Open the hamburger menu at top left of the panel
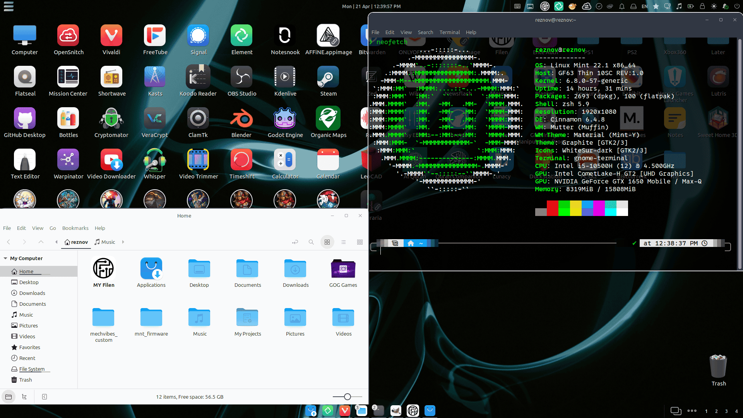Image resolution: width=743 pixels, height=418 pixels. pyautogui.click(x=9, y=6)
